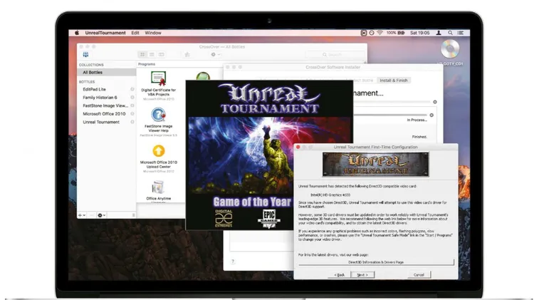Open the Time Machine menu bar icon
Screen dimensions: 534x300
pyautogui.click(x=372, y=33)
